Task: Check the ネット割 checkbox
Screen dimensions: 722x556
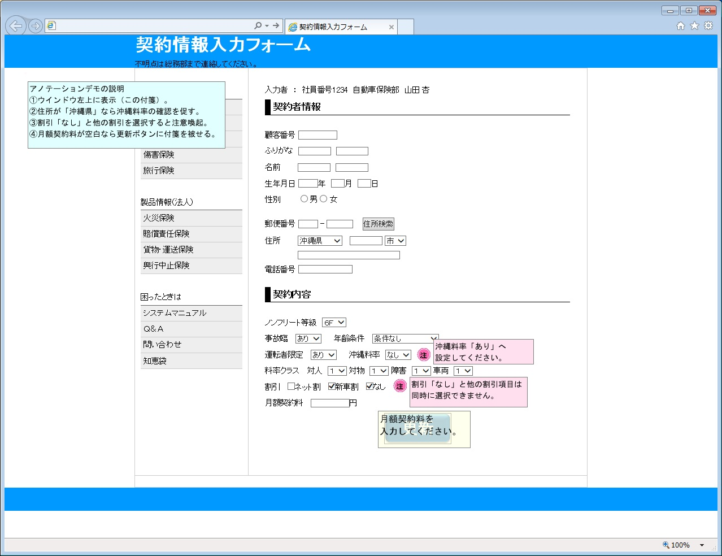Action: pos(291,386)
